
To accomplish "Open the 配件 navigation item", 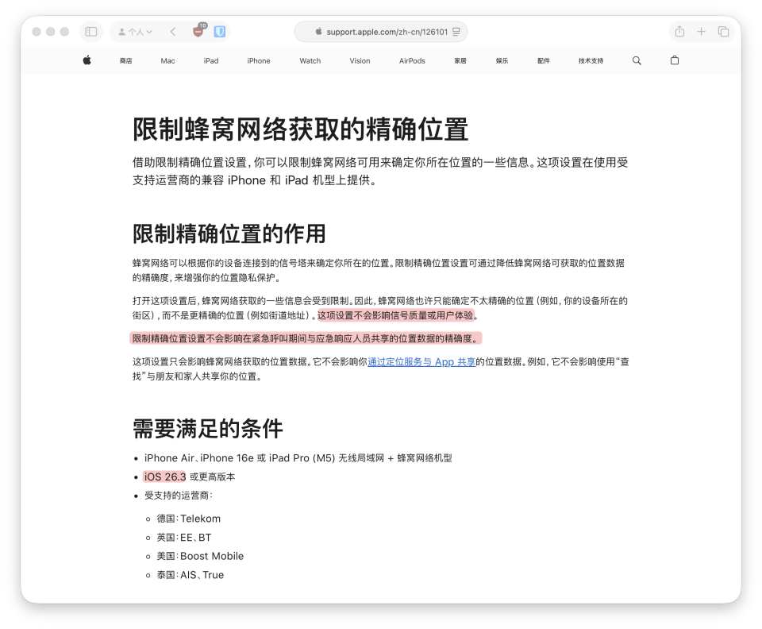I will click(x=543, y=61).
